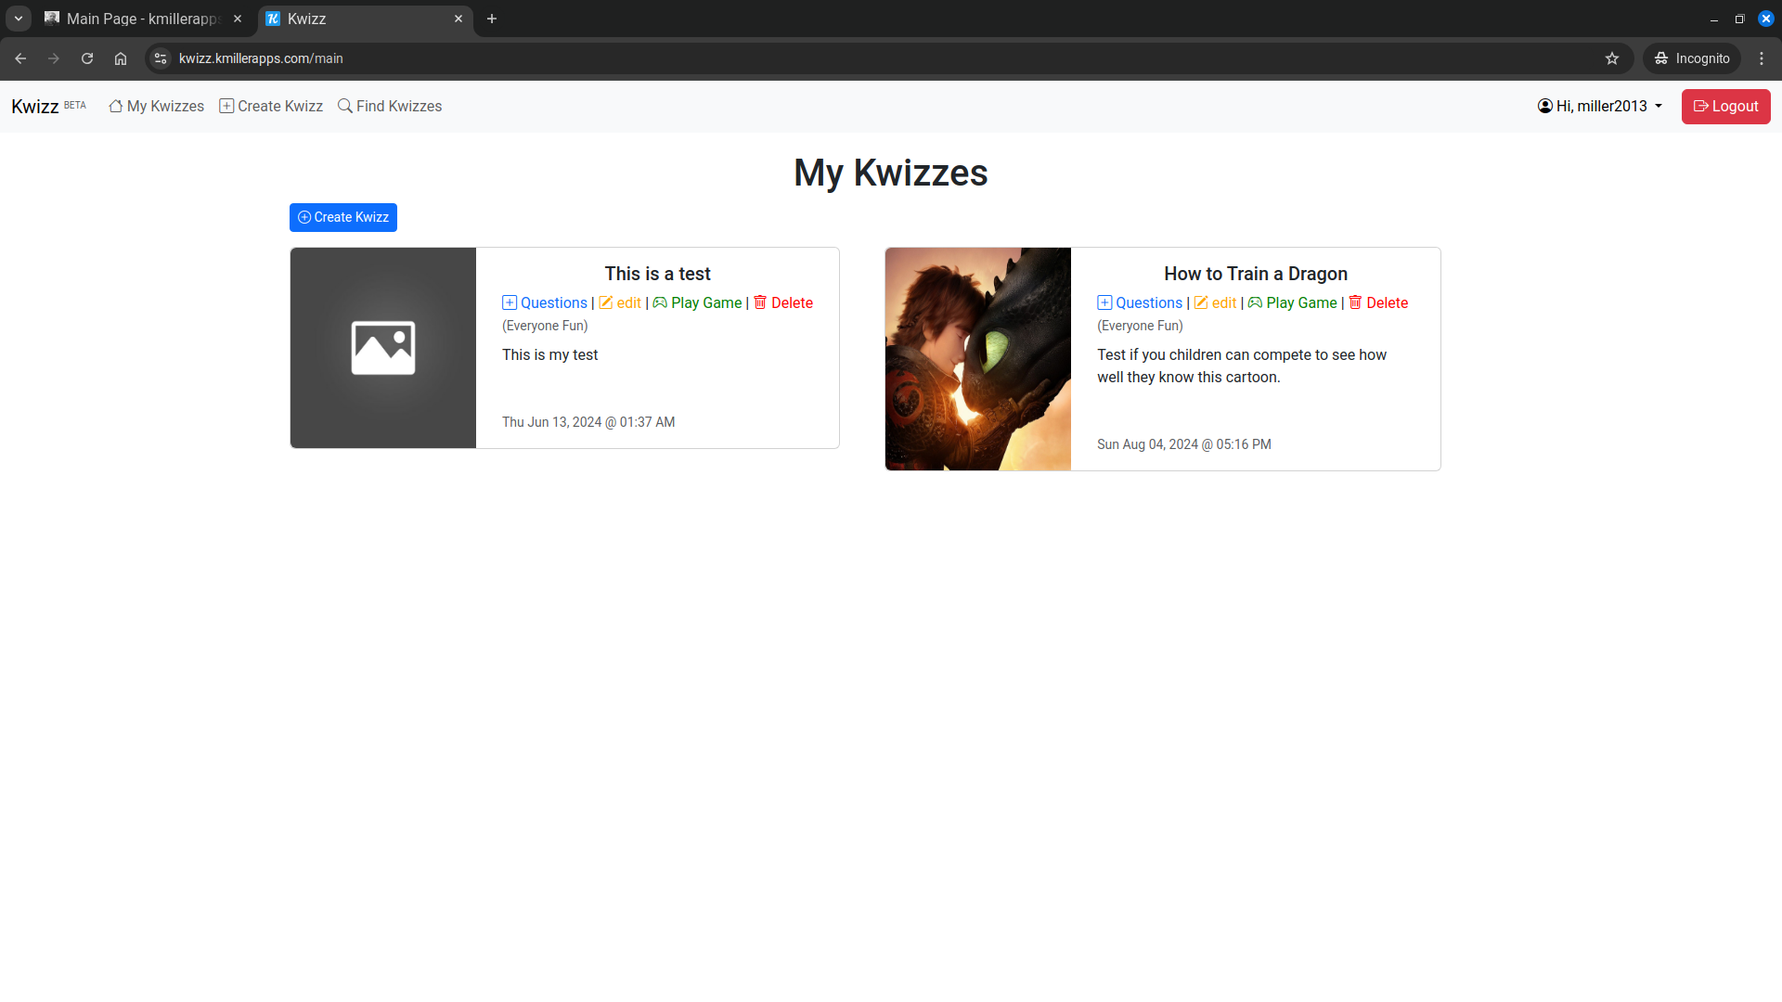This screenshot has width=1782, height=1002.
Task: Click the controller icon on This is a test
Action: 660,302
